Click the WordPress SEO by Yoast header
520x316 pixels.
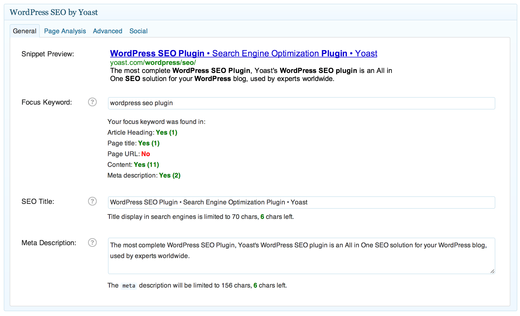click(x=53, y=12)
